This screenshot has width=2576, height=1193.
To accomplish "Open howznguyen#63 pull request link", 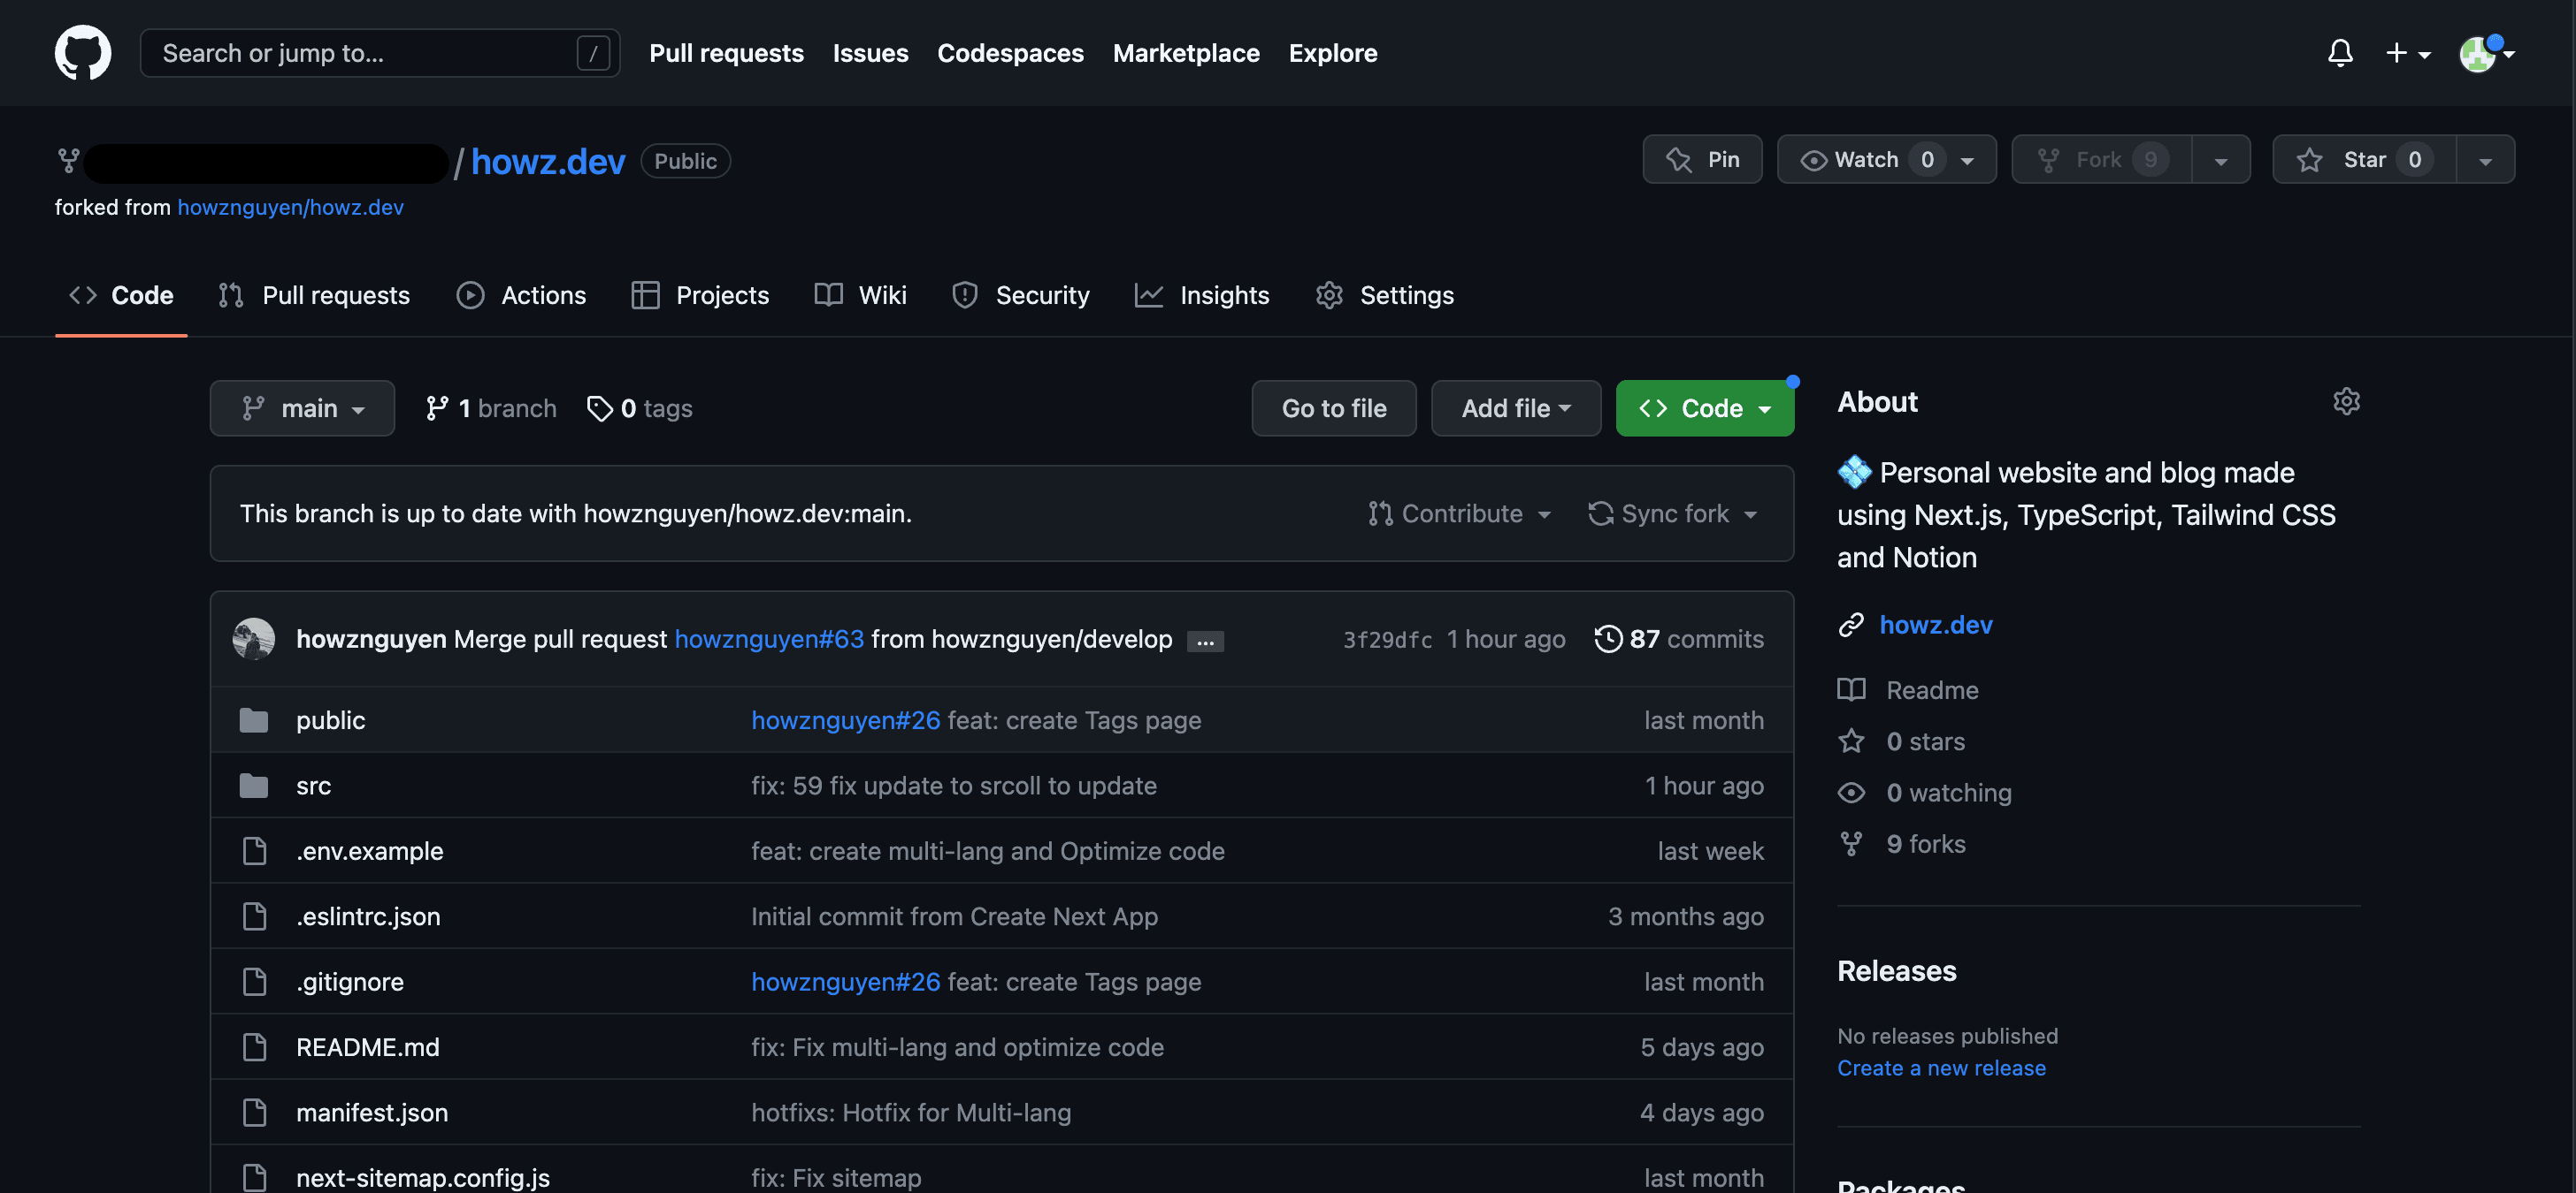I will 769,638.
